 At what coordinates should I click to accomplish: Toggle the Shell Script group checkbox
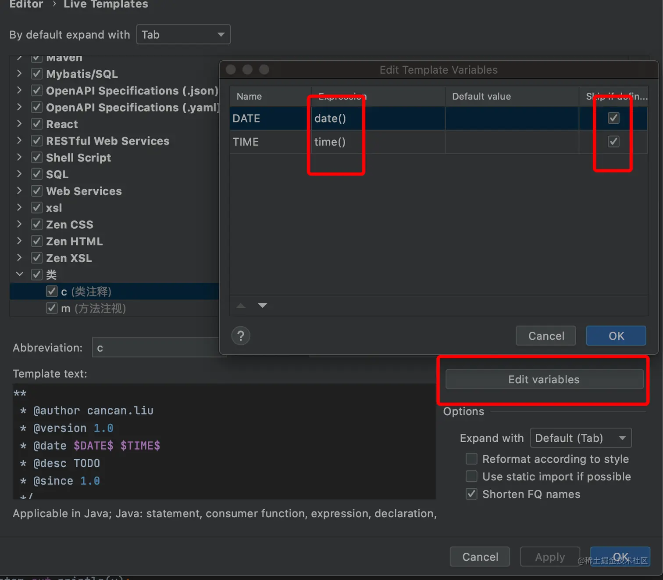click(37, 158)
